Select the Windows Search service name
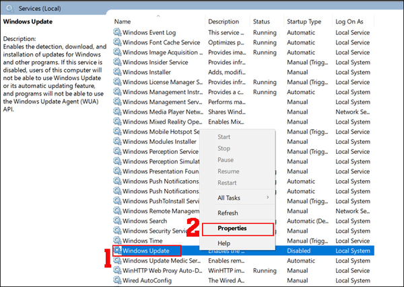This screenshot has width=404, height=287. pyautogui.click(x=145, y=221)
